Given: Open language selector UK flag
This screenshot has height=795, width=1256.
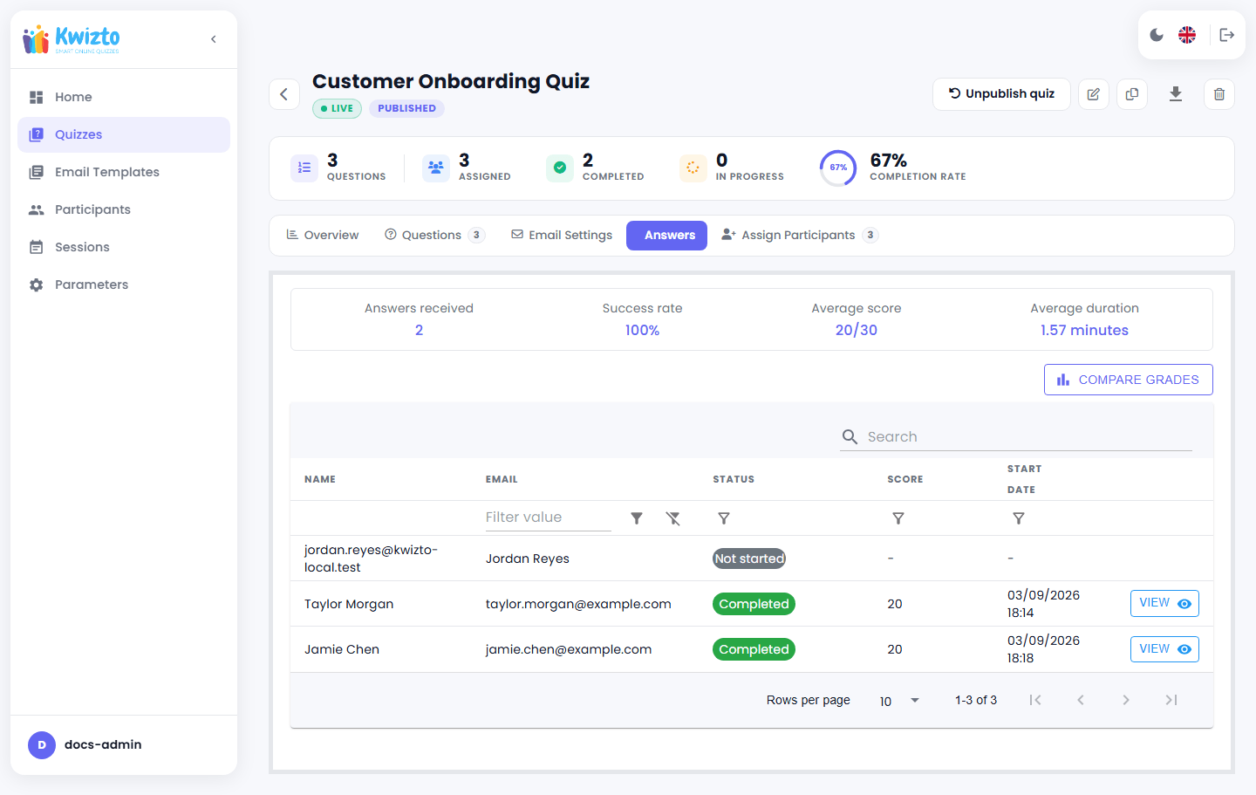Looking at the screenshot, I should pyautogui.click(x=1187, y=35).
